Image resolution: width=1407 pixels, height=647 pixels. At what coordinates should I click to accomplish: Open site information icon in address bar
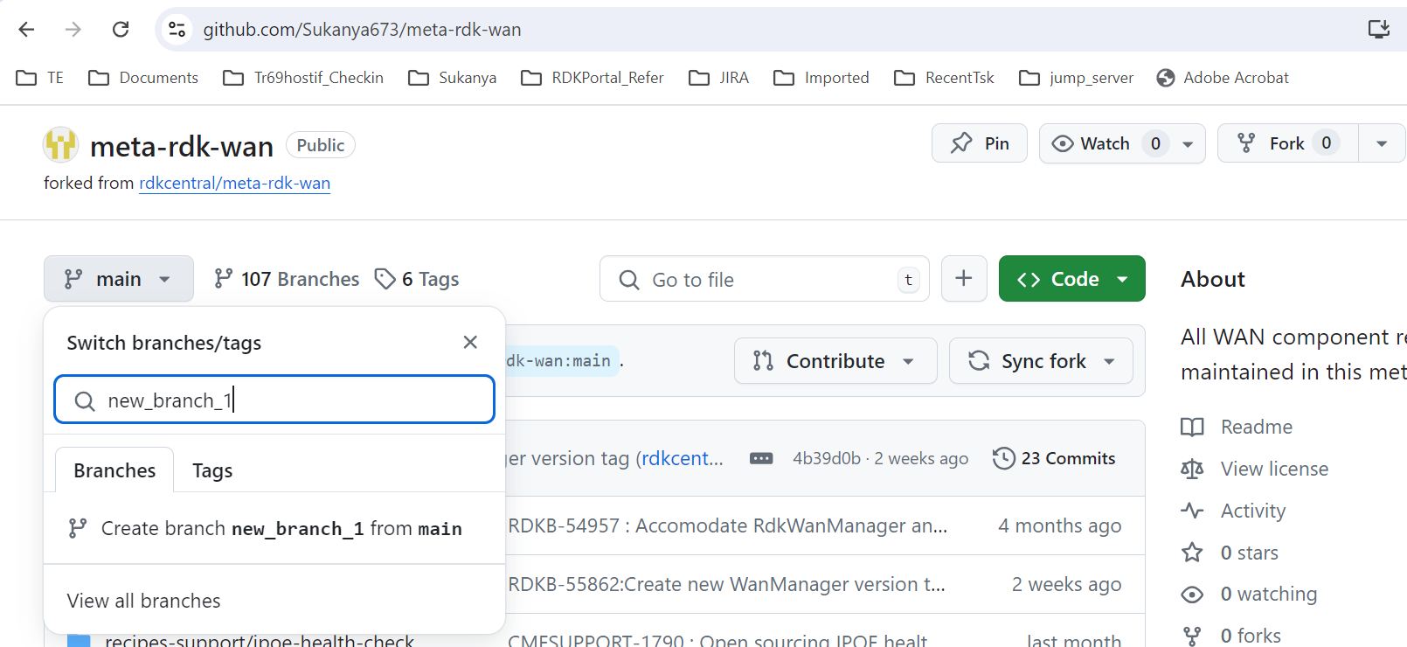[x=177, y=30]
